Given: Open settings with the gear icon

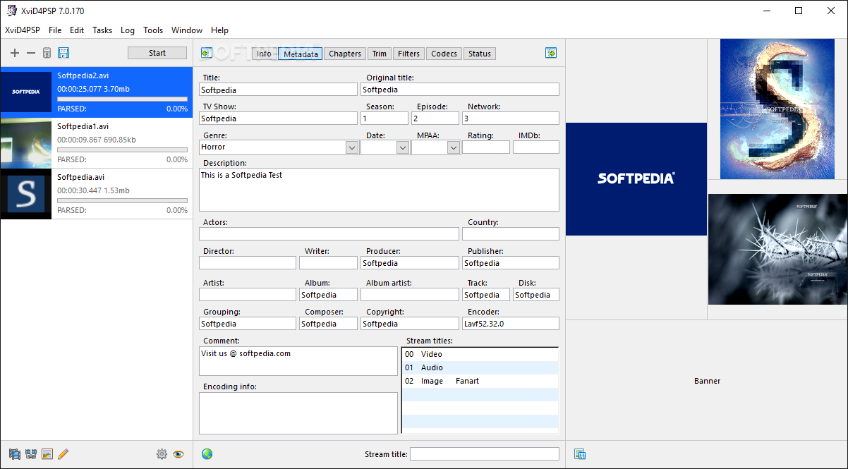Looking at the screenshot, I should [162, 454].
